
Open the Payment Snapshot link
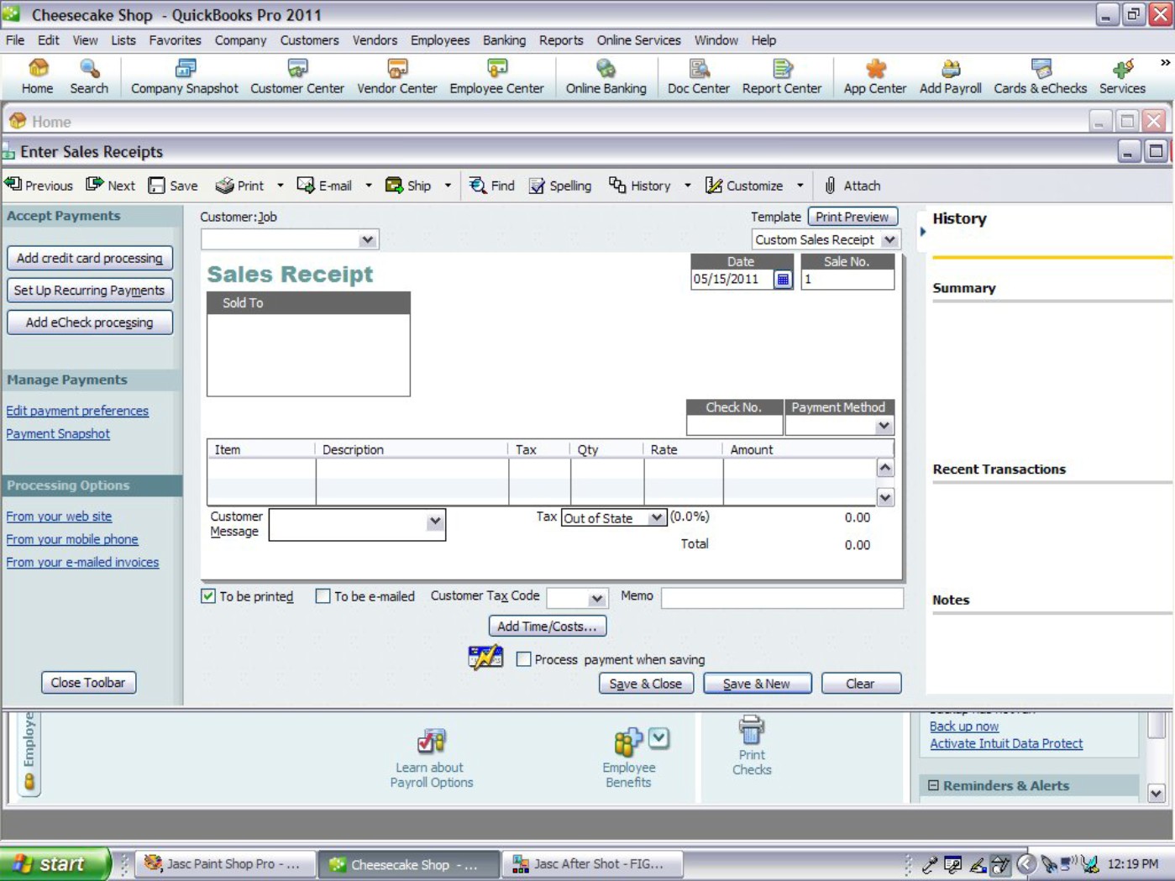[58, 433]
